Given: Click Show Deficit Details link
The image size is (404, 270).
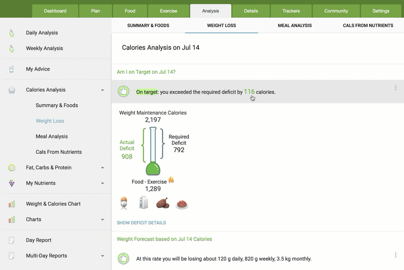Looking at the screenshot, I should [x=141, y=223].
